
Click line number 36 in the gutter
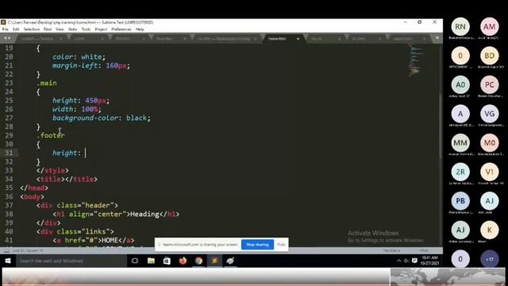[x=9, y=196]
